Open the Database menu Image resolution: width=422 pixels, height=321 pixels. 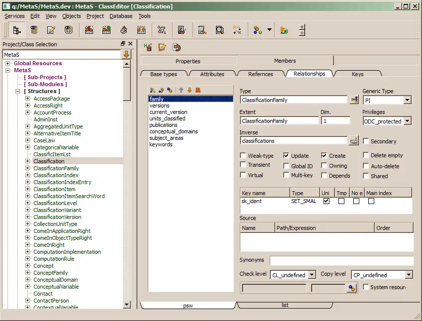[121, 16]
